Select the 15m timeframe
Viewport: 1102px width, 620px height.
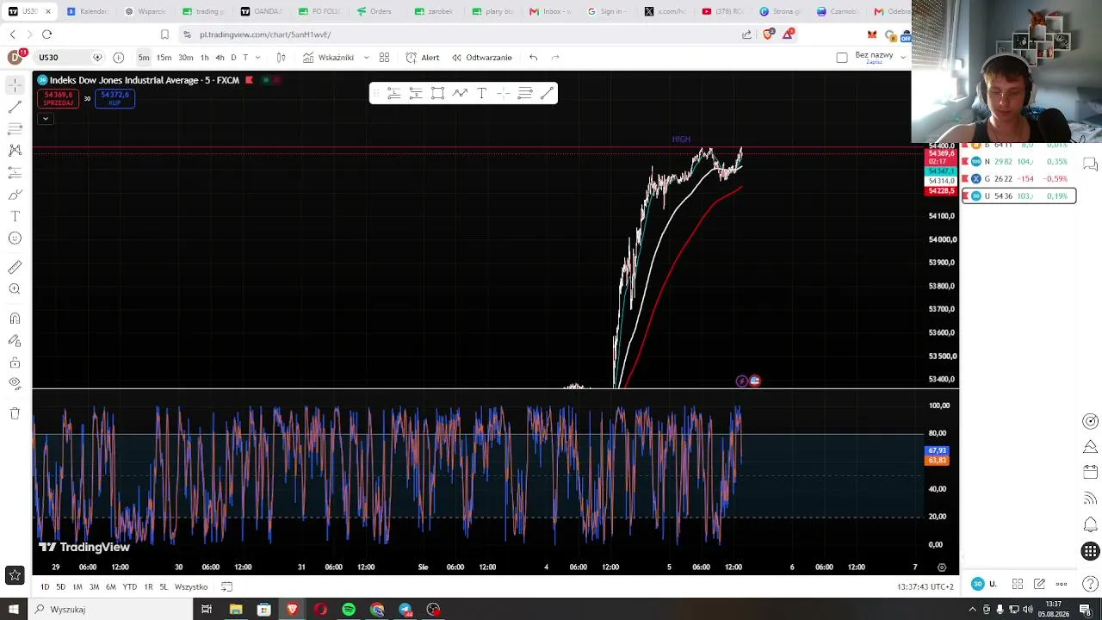(164, 58)
